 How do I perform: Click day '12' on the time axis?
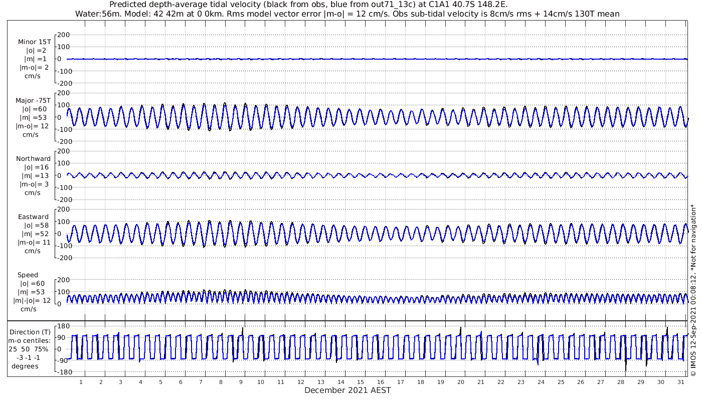(300, 382)
